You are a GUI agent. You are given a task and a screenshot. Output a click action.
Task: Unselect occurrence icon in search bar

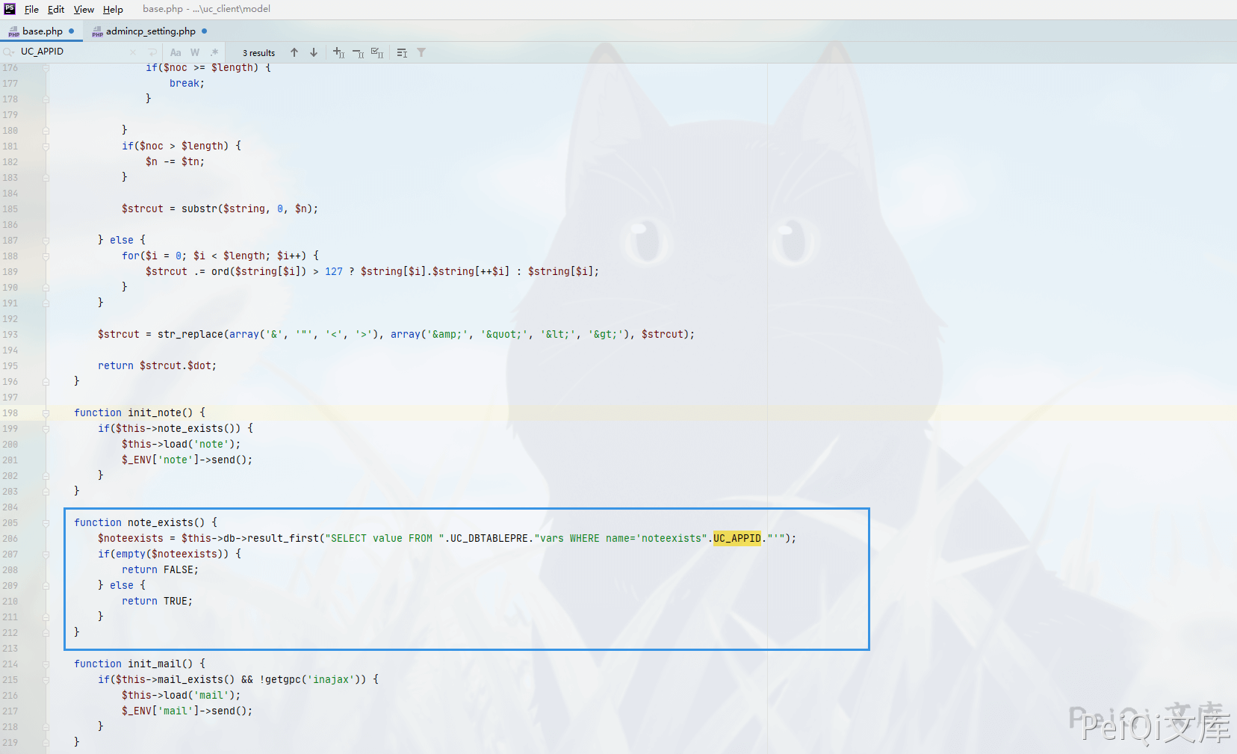pyautogui.click(x=358, y=52)
